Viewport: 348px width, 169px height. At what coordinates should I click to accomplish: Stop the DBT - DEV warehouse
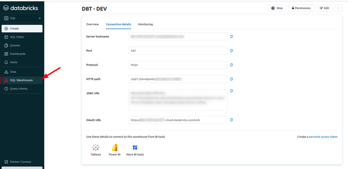click(x=277, y=8)
